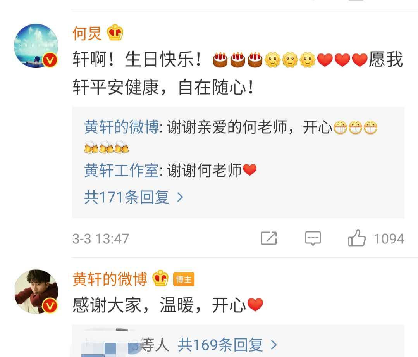This screenshot has height=357, width=418.
Task: Tap the orange 博主 badge
Action: [184, 279]
